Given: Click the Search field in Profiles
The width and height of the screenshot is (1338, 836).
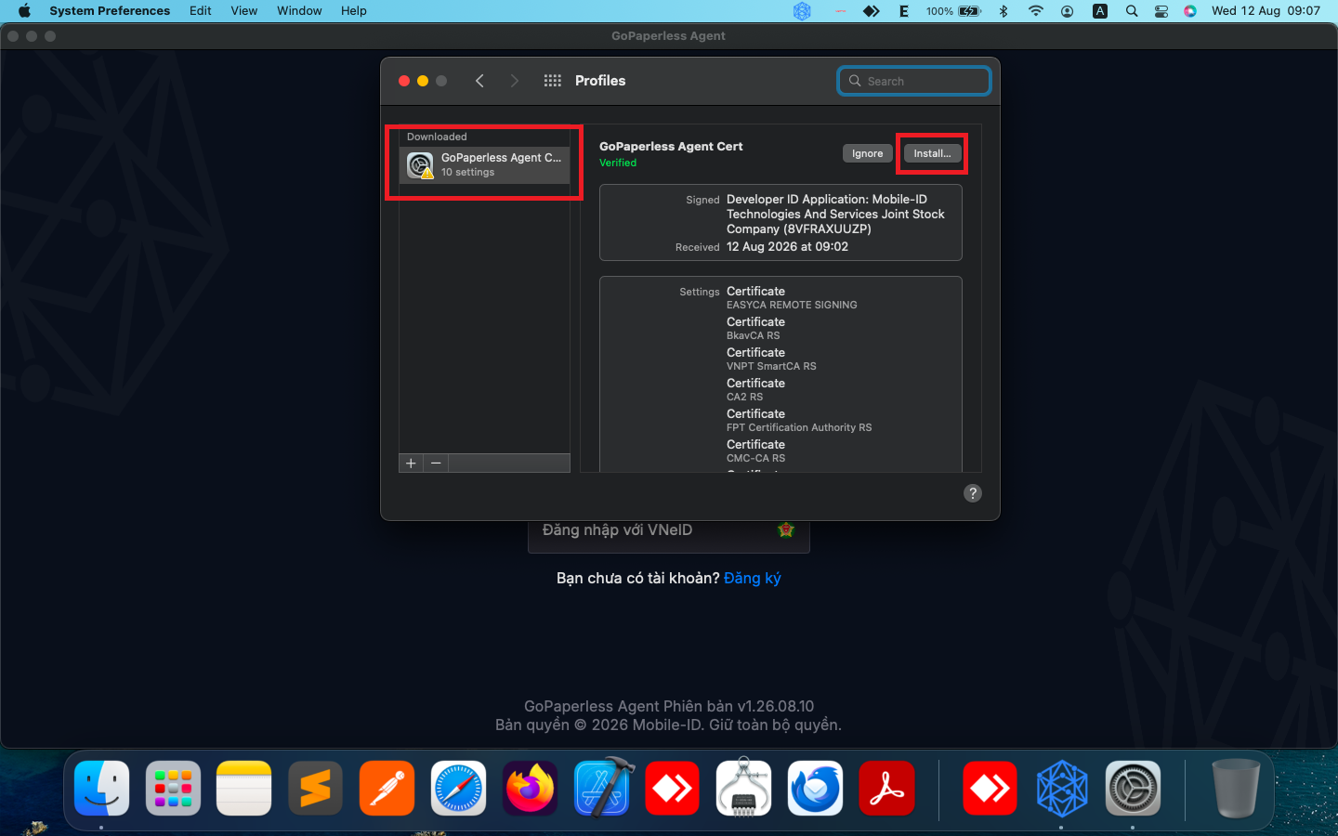Looking at the screenshot, I should point(914,81).
